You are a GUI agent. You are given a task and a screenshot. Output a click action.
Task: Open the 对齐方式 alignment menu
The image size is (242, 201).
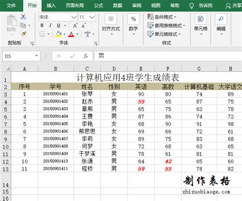point(111,24)
